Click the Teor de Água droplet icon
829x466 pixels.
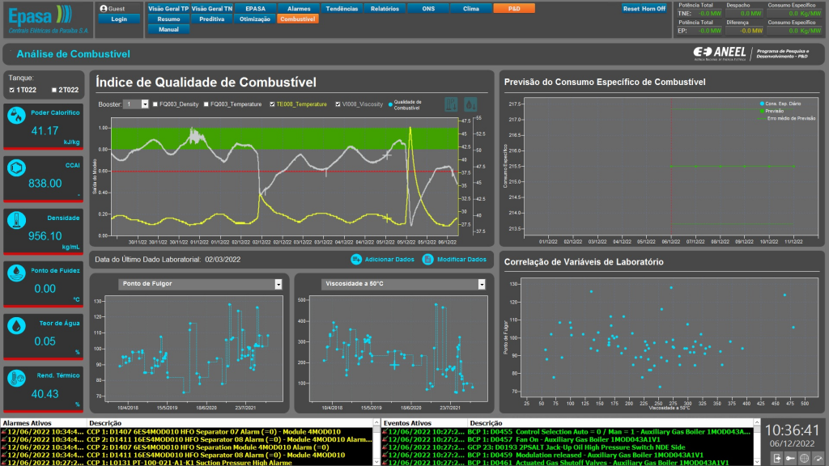click(x=17, y=325)
